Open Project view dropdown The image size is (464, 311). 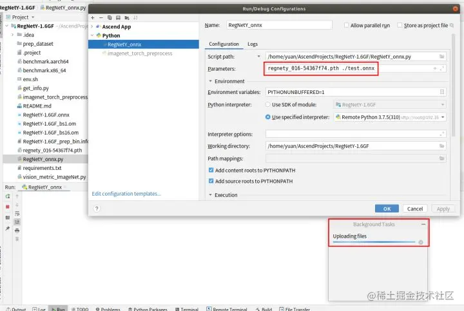click(x=33, y=17)
